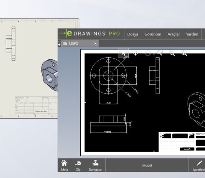Open the Araçlar menu
Image resolution: width=205 pixels, height=178 pixels.
click(x=174, y=34)
